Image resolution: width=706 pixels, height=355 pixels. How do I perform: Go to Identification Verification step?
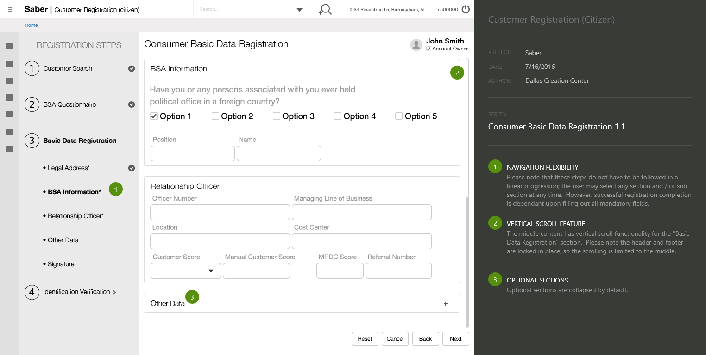[x=76, y=292]
